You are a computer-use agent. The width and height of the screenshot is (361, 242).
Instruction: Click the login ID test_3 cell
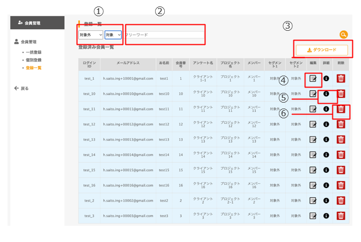pos(89,216)
